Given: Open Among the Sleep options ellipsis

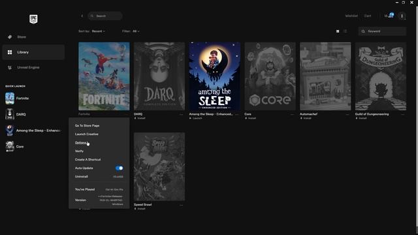Looking at the screenshot, I should pos(236,114).
